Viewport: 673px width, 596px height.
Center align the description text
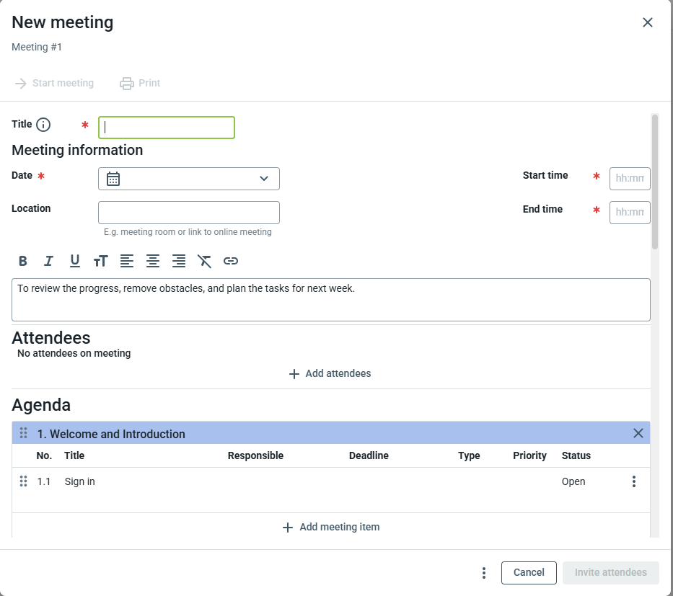coord(153,261)
